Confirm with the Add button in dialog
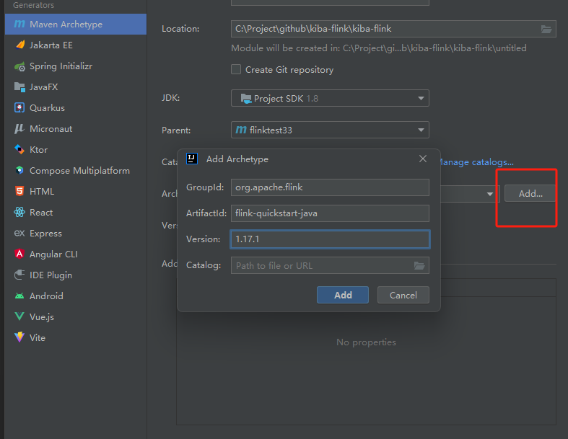568x439 pixels. (x=343, y=295)
